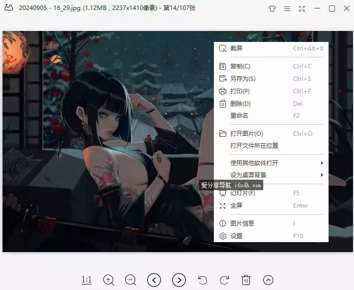
Task: Toggle fullscreen from the title bar icon
Action: (302, 8)
